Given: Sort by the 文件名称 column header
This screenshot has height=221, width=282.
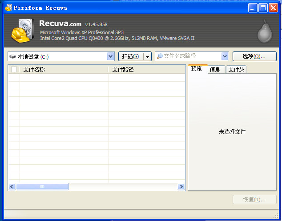Looking at the screenshot, I should 64,69.
